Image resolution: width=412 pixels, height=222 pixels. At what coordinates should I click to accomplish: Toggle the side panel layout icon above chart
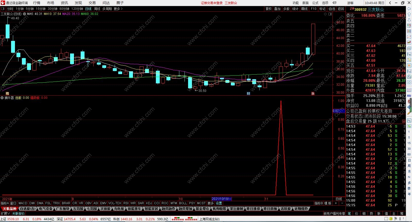pos(330,14)
